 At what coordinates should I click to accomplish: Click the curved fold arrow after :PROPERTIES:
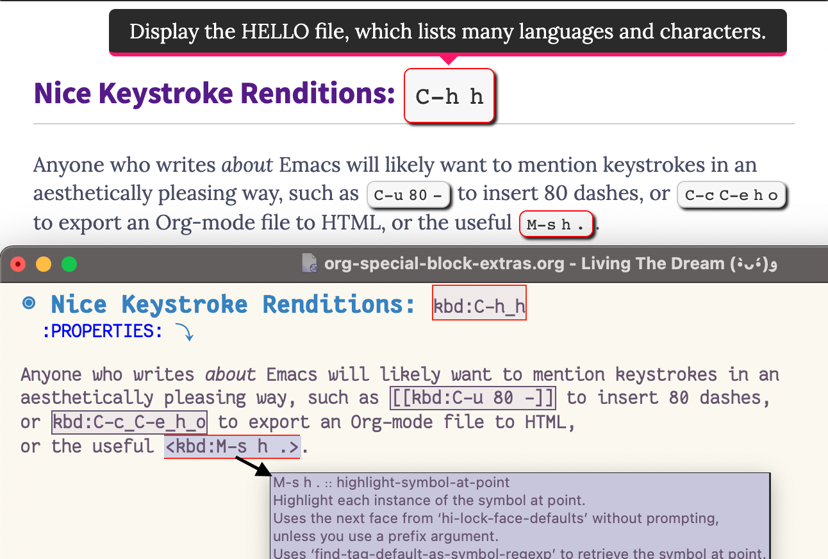point(184,332)
